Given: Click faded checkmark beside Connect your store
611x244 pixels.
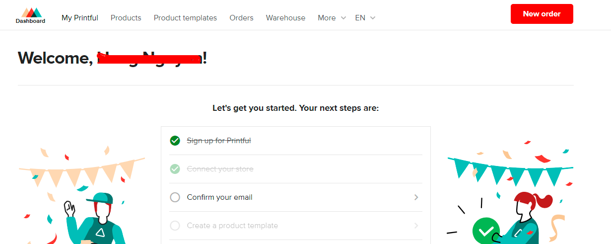Looking at the screenshot, I should 175,169.
